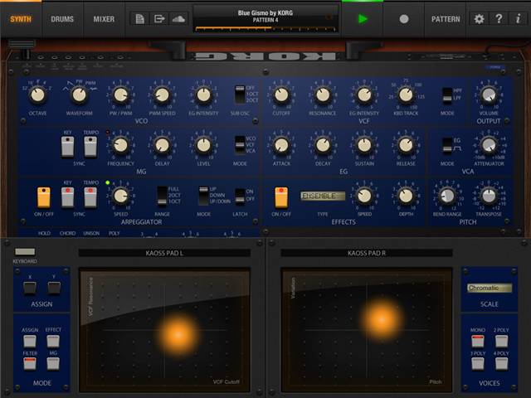Toggle the ARPEGGIATOR RANGE switch
This screenshot has height=398, width=531.
pyautogui.click(x=162, y=196)
